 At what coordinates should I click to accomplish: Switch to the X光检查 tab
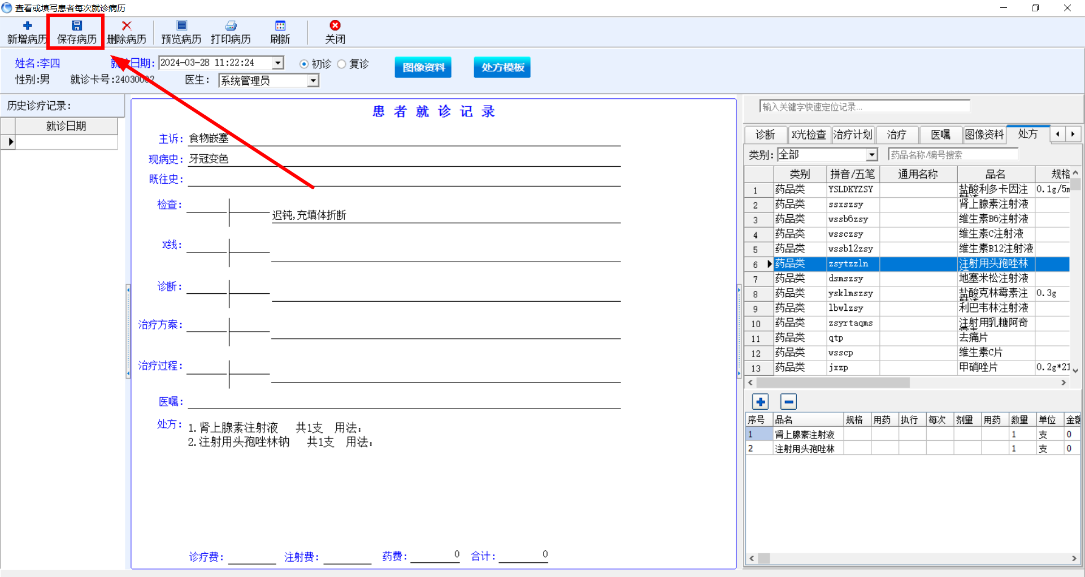(x=809, y=135)
